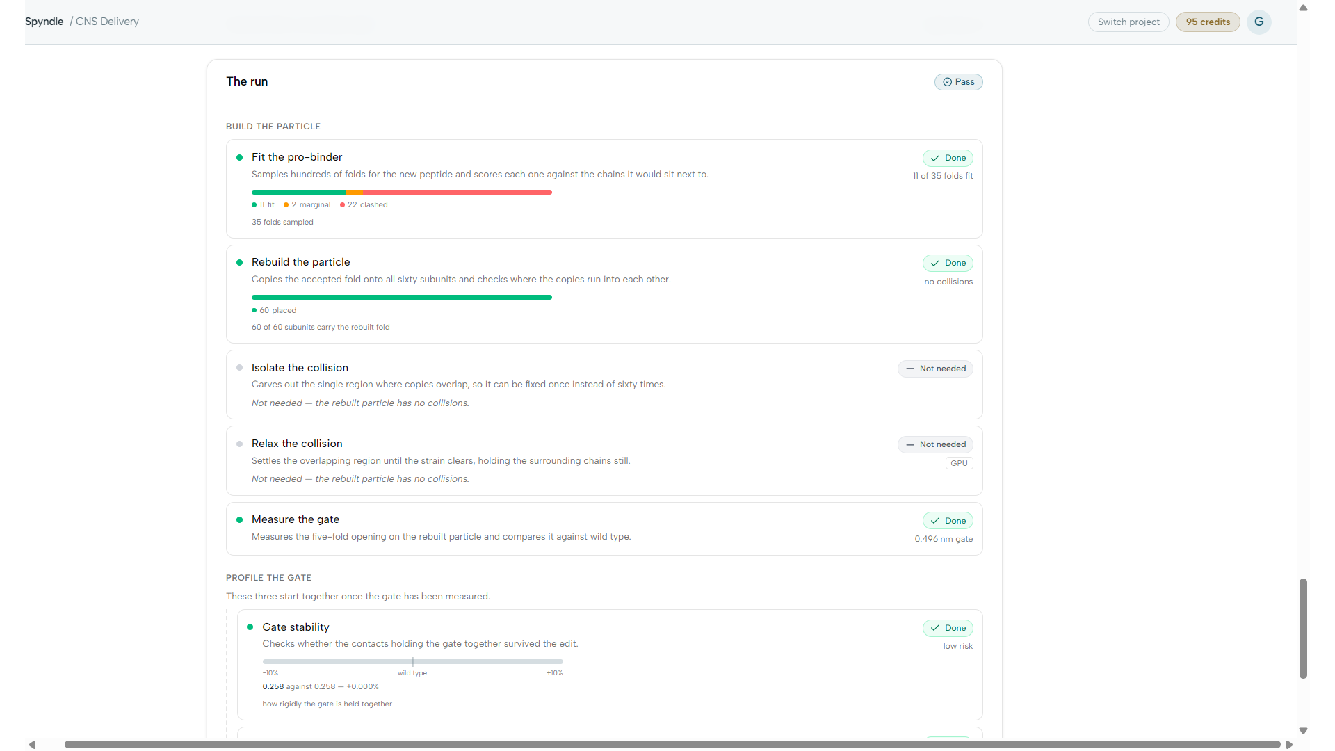This screenshot has width=1335, height=751.
Task: Click the Done badge for Rebuild the particle
Action: tap(948, 263)
